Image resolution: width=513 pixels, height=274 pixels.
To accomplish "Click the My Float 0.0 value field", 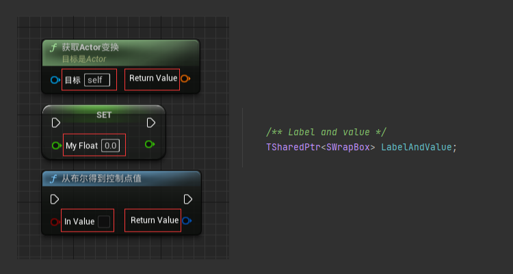I will click(x=111, y=146).
